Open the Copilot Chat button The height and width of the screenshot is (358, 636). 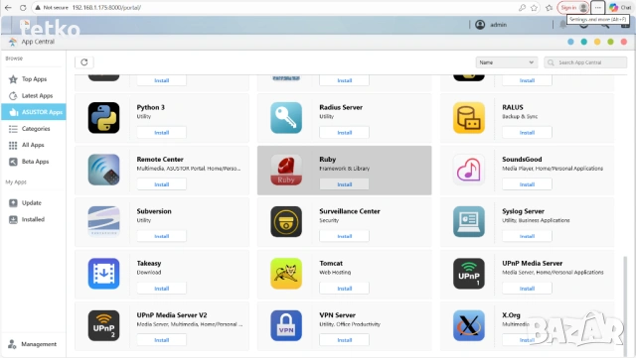(620, 7)
